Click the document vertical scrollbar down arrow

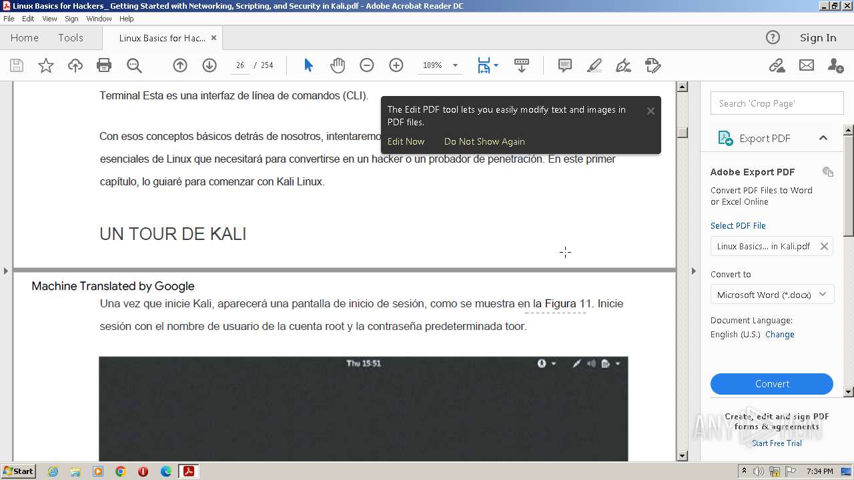point(682,456)
